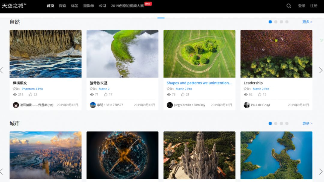Screen dimensions: 324x182
Task: Open avatar of 凌风捕影 author
Action: (x=16, y=105)
